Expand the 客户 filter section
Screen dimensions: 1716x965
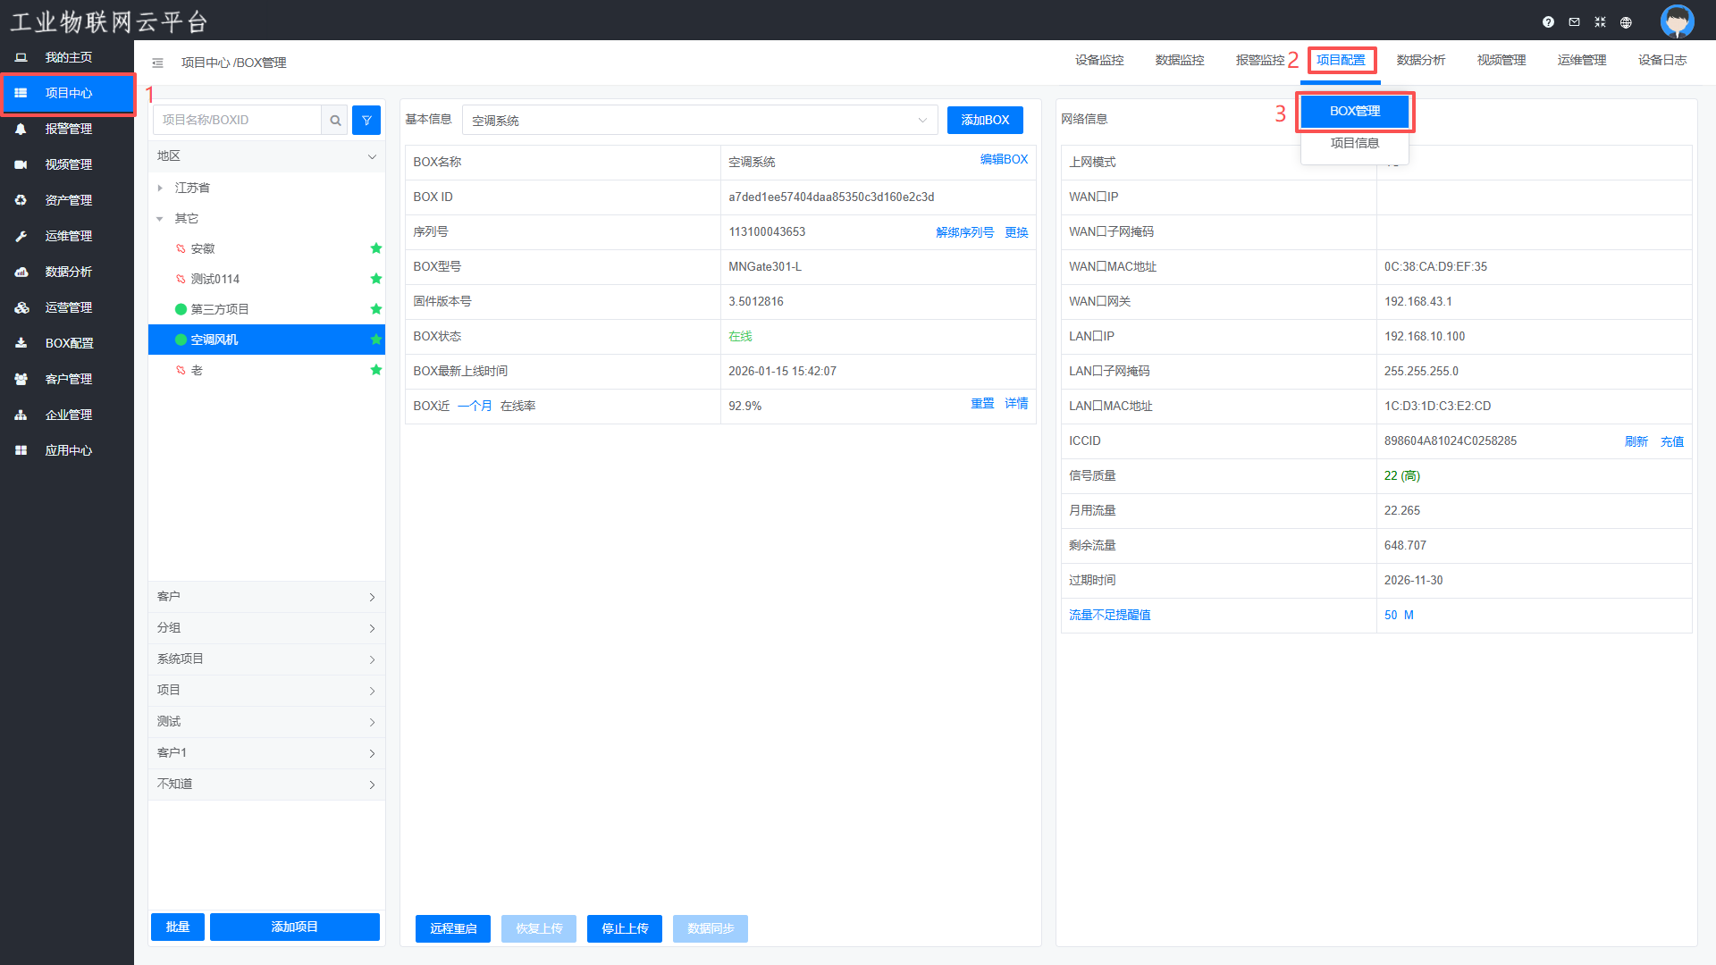click(x=266, y=597)
